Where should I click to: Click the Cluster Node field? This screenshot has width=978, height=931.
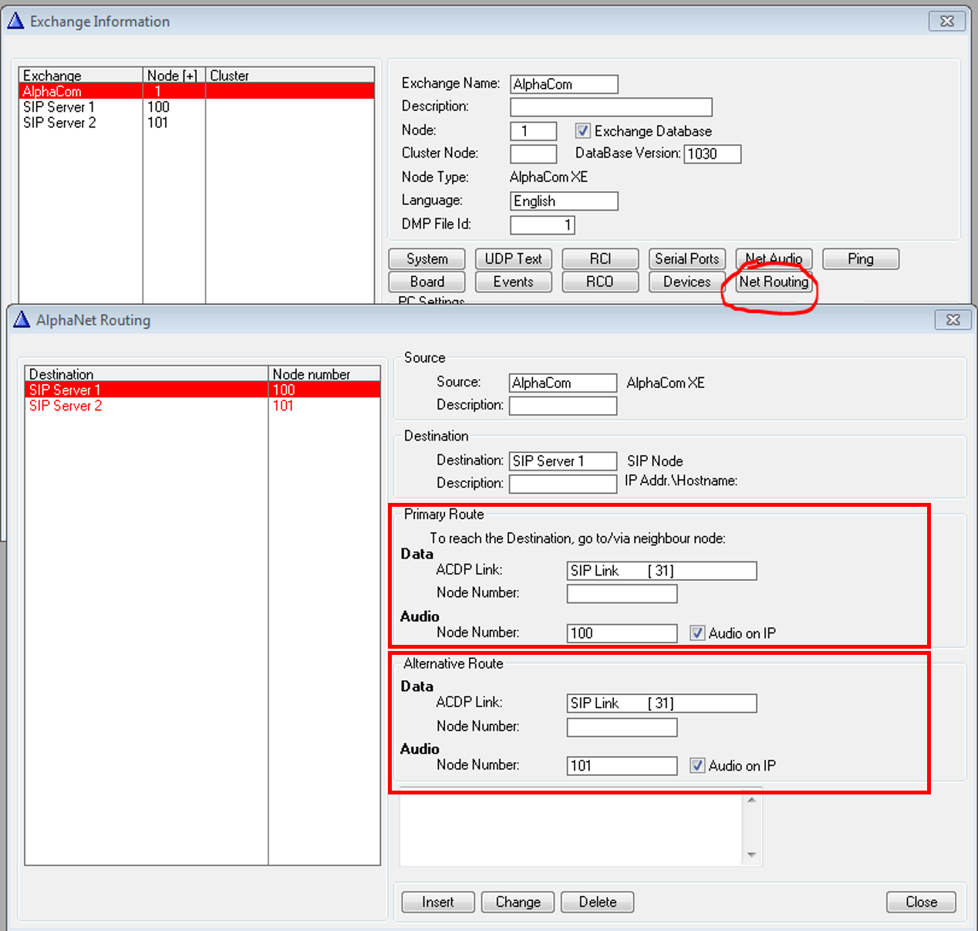[533, 153]
